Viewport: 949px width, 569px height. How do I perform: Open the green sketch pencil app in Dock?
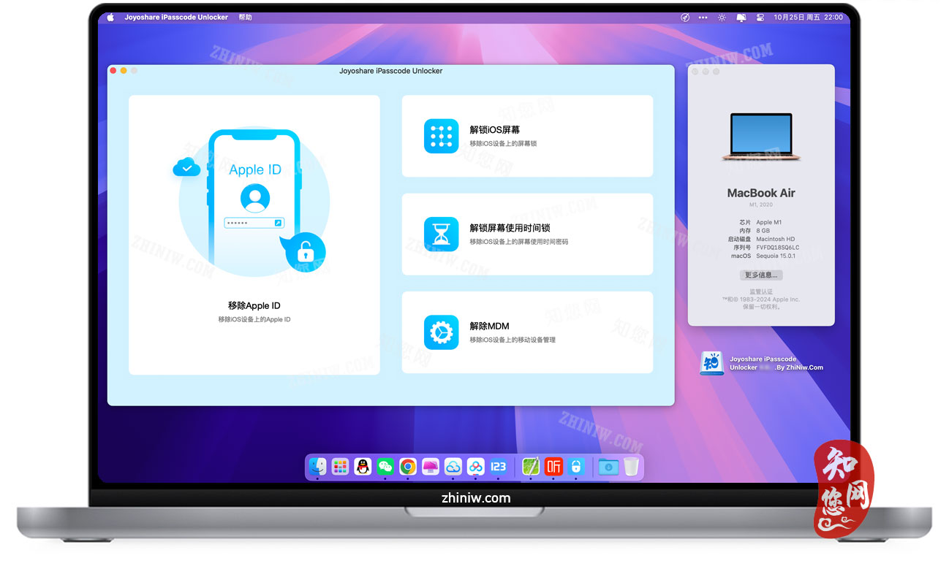531,467
